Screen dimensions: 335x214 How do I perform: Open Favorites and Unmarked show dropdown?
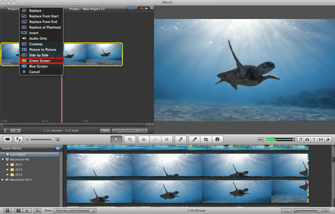point(75,211)
